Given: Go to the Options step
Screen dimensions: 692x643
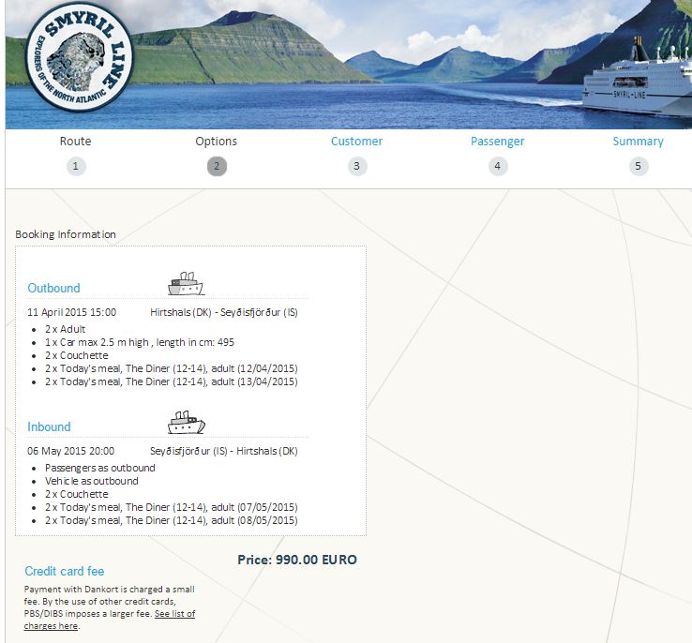Looking at the screenshot, I should (217, 142).
